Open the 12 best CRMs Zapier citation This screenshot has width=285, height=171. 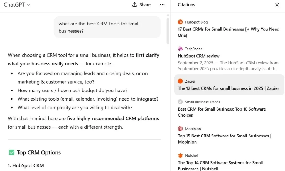click(x=229, y=88)
